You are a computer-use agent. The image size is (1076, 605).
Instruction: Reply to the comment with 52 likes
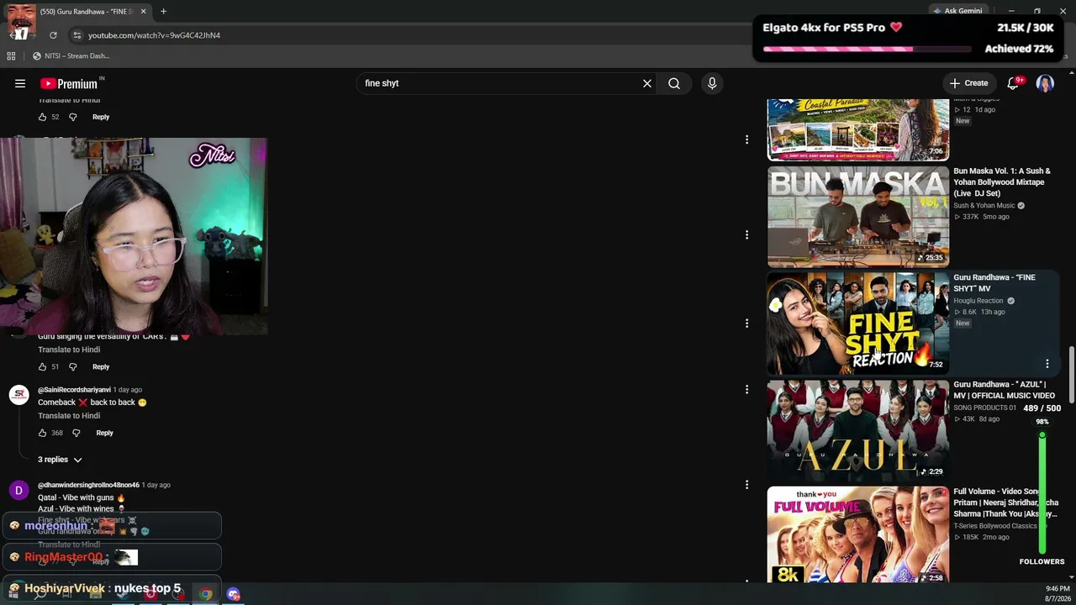pyautogui.click(x=101, y=117)
